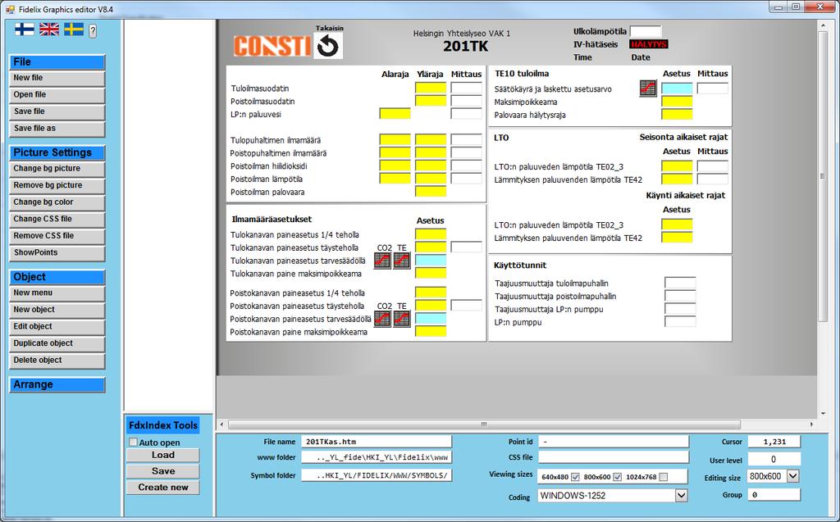Click the Open file button
The width and height of the screenshot is (840, 522).
point(57,95)
